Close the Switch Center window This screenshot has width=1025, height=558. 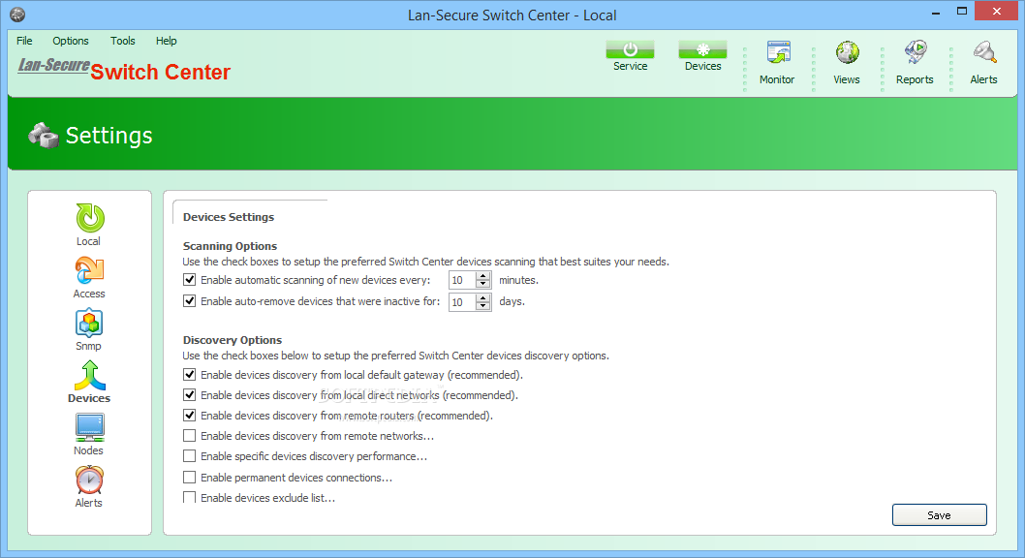pyautogui.click(x=996, y=11)
